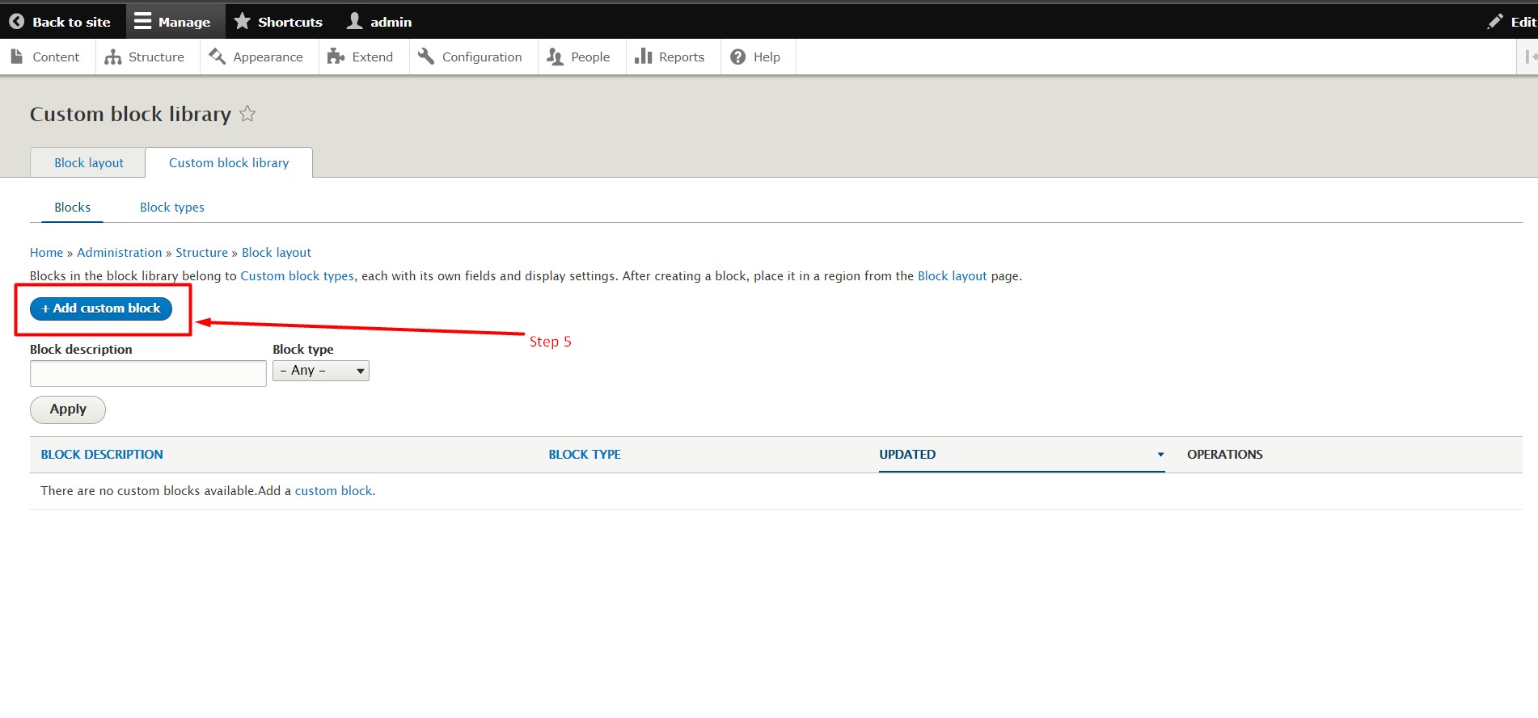Click the Configuration wrench icon

pos(426,56)
